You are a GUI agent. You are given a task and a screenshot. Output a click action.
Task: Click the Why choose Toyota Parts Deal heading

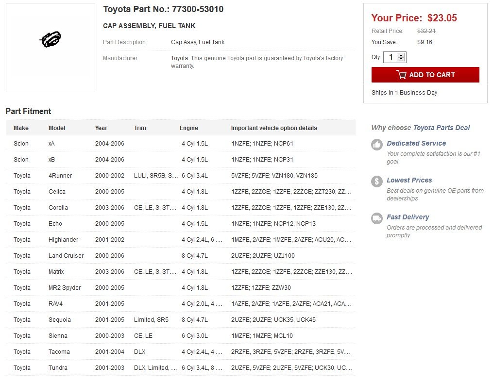(420, 128)
